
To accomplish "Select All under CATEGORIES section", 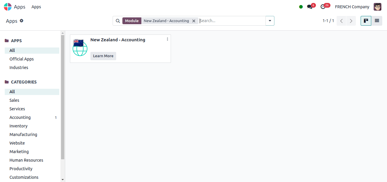I will [32, 92].
